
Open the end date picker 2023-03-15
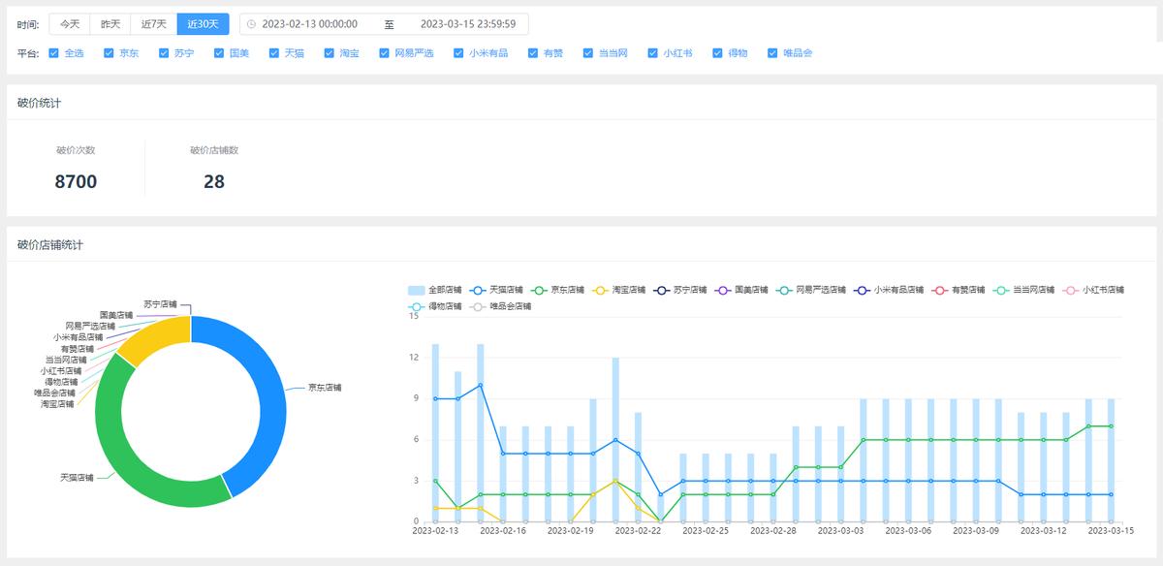467,24
